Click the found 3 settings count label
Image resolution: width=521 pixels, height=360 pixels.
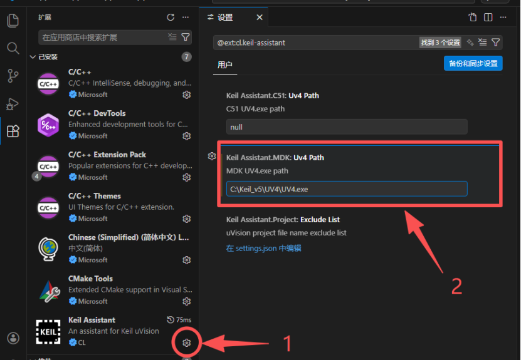440,43
